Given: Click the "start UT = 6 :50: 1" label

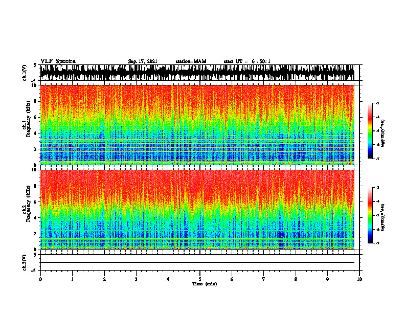Looking at the screenshot, I should tap(247, 61).
